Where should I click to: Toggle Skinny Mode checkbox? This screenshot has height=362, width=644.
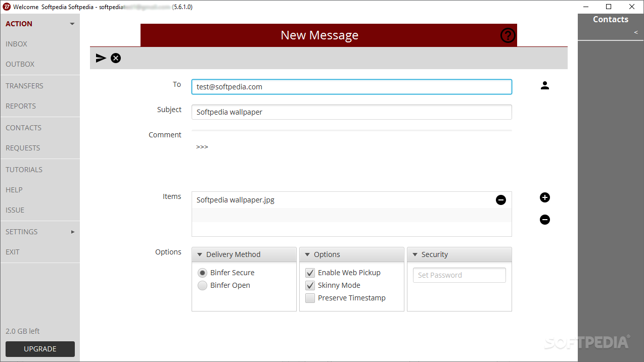[x=310, y=285]
